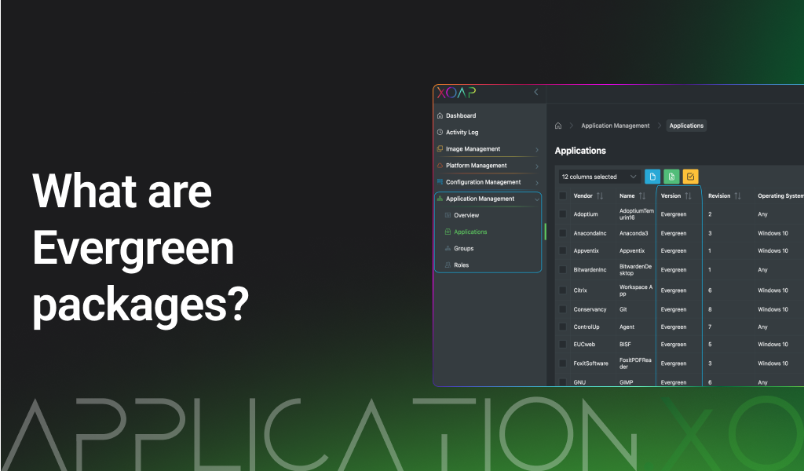Check the select-all checkbox in table header
Viewport: 804px width, 471px height.
point(563,195)
